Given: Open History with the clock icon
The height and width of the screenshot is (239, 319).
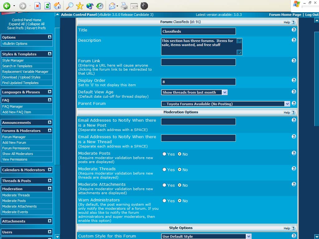Looking at the screenshot, I should tap(100, 6).
